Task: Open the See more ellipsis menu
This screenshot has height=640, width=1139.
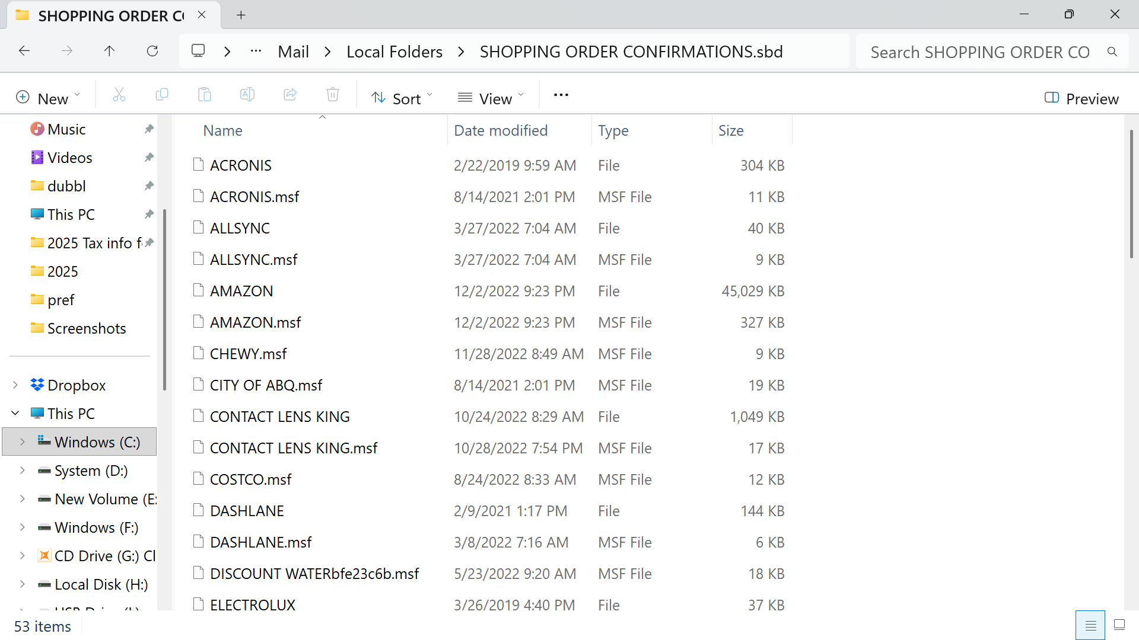Action: 561,95
